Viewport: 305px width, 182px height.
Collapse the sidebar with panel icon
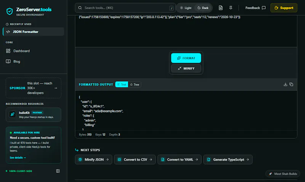[58, 171]
